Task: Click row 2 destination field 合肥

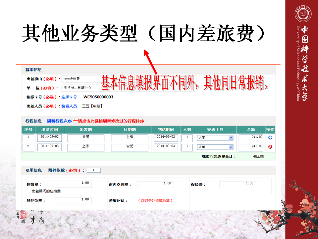Action: [130, 147]
